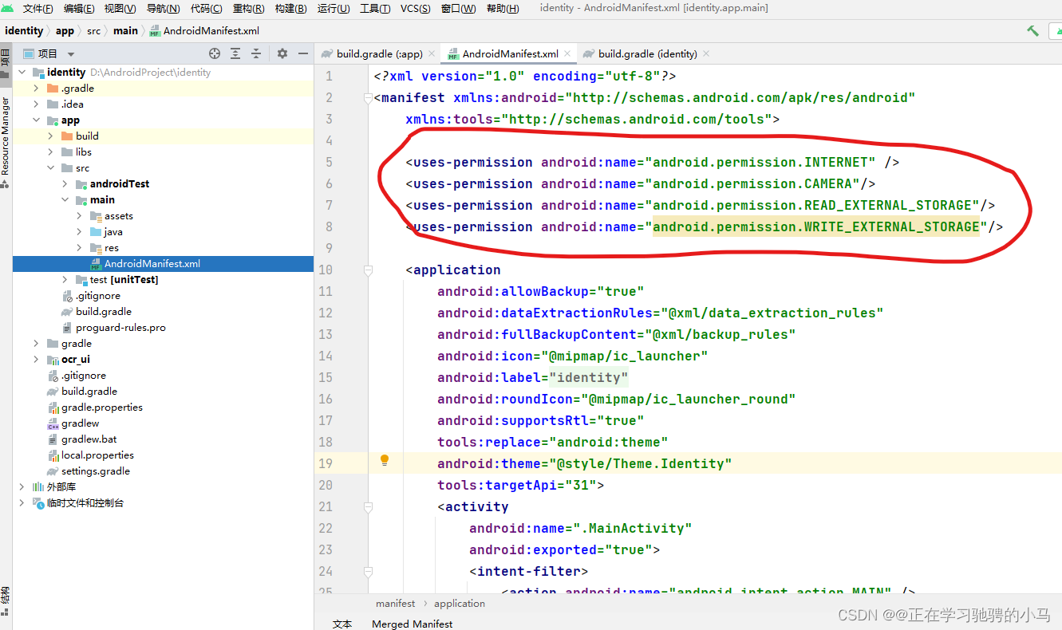Image resolution: width=1062 pixels, height=630 pixels.
Task: Expand the 外部库 node
Action: coord(22,487)
